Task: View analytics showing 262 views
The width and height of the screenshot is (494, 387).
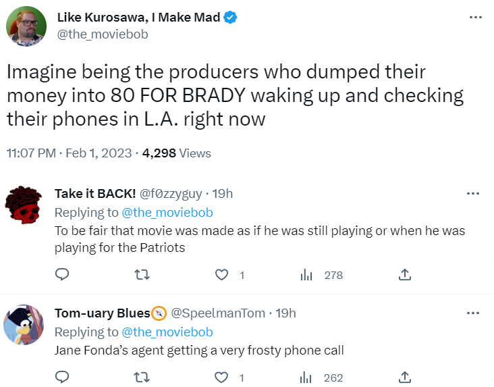Action: point(321,378)
